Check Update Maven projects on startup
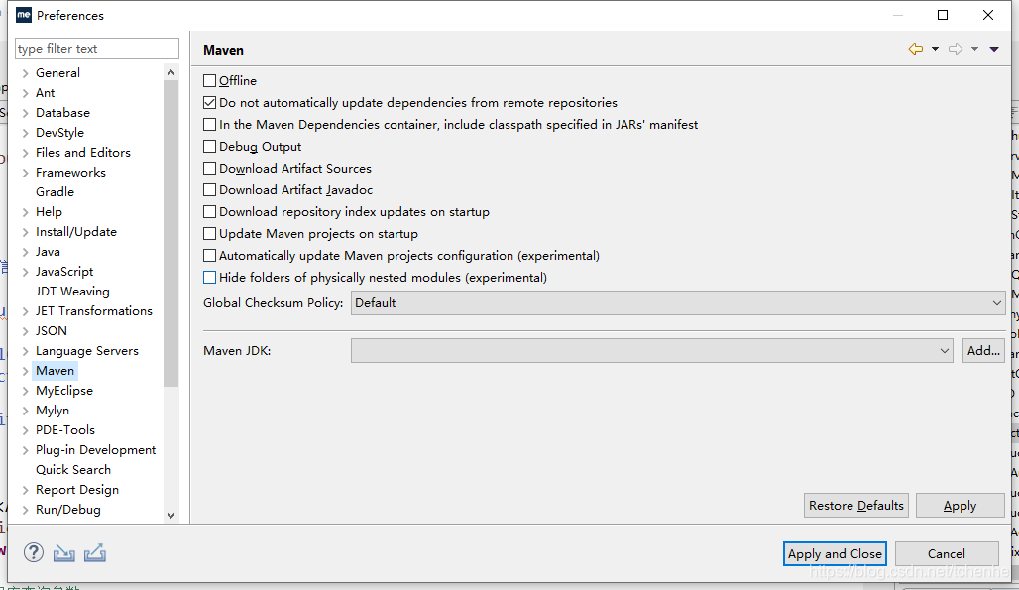This screenshot has height=590, width=1019. pos(209,233)
